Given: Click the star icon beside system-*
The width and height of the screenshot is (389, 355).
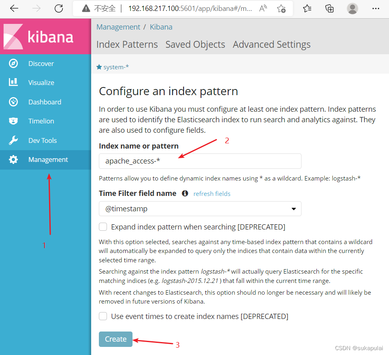Looking at the screenshot, I should [99, 67].
